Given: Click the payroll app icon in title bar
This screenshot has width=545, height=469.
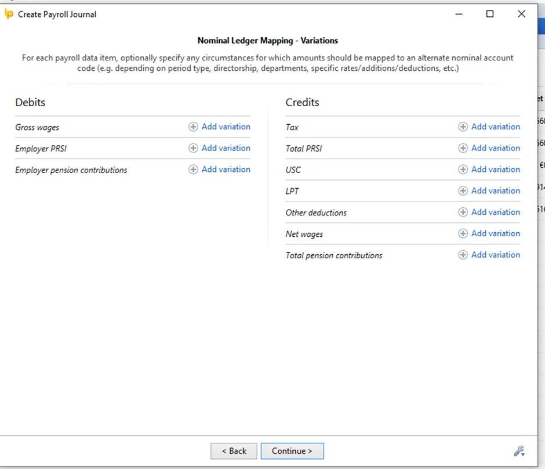Looking at the screenshot, I should [x=9, y=15].
